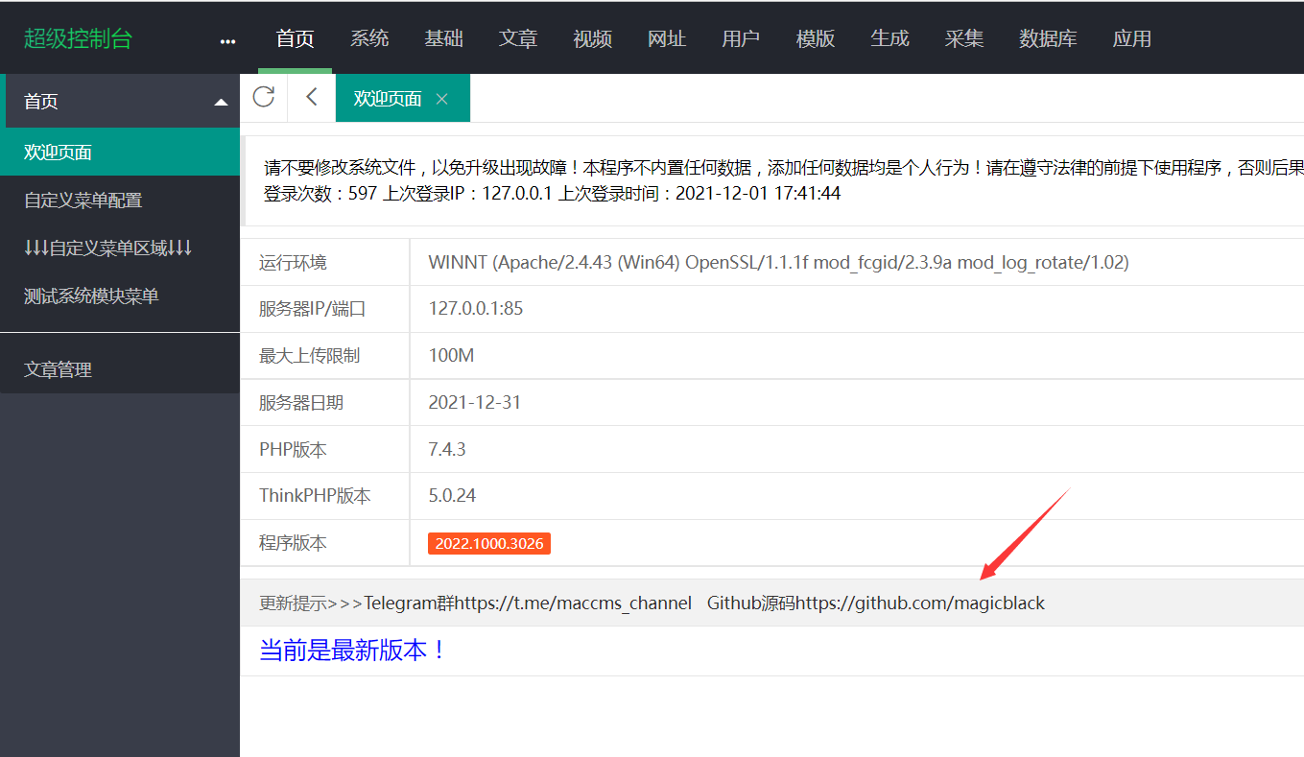The image size is (1304, 757).
Task: Open the 应用 menu
Action: point(1132,38)
